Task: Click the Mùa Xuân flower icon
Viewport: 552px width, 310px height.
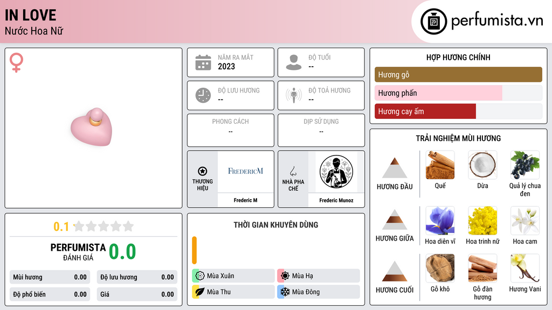Action: [200, 276]
